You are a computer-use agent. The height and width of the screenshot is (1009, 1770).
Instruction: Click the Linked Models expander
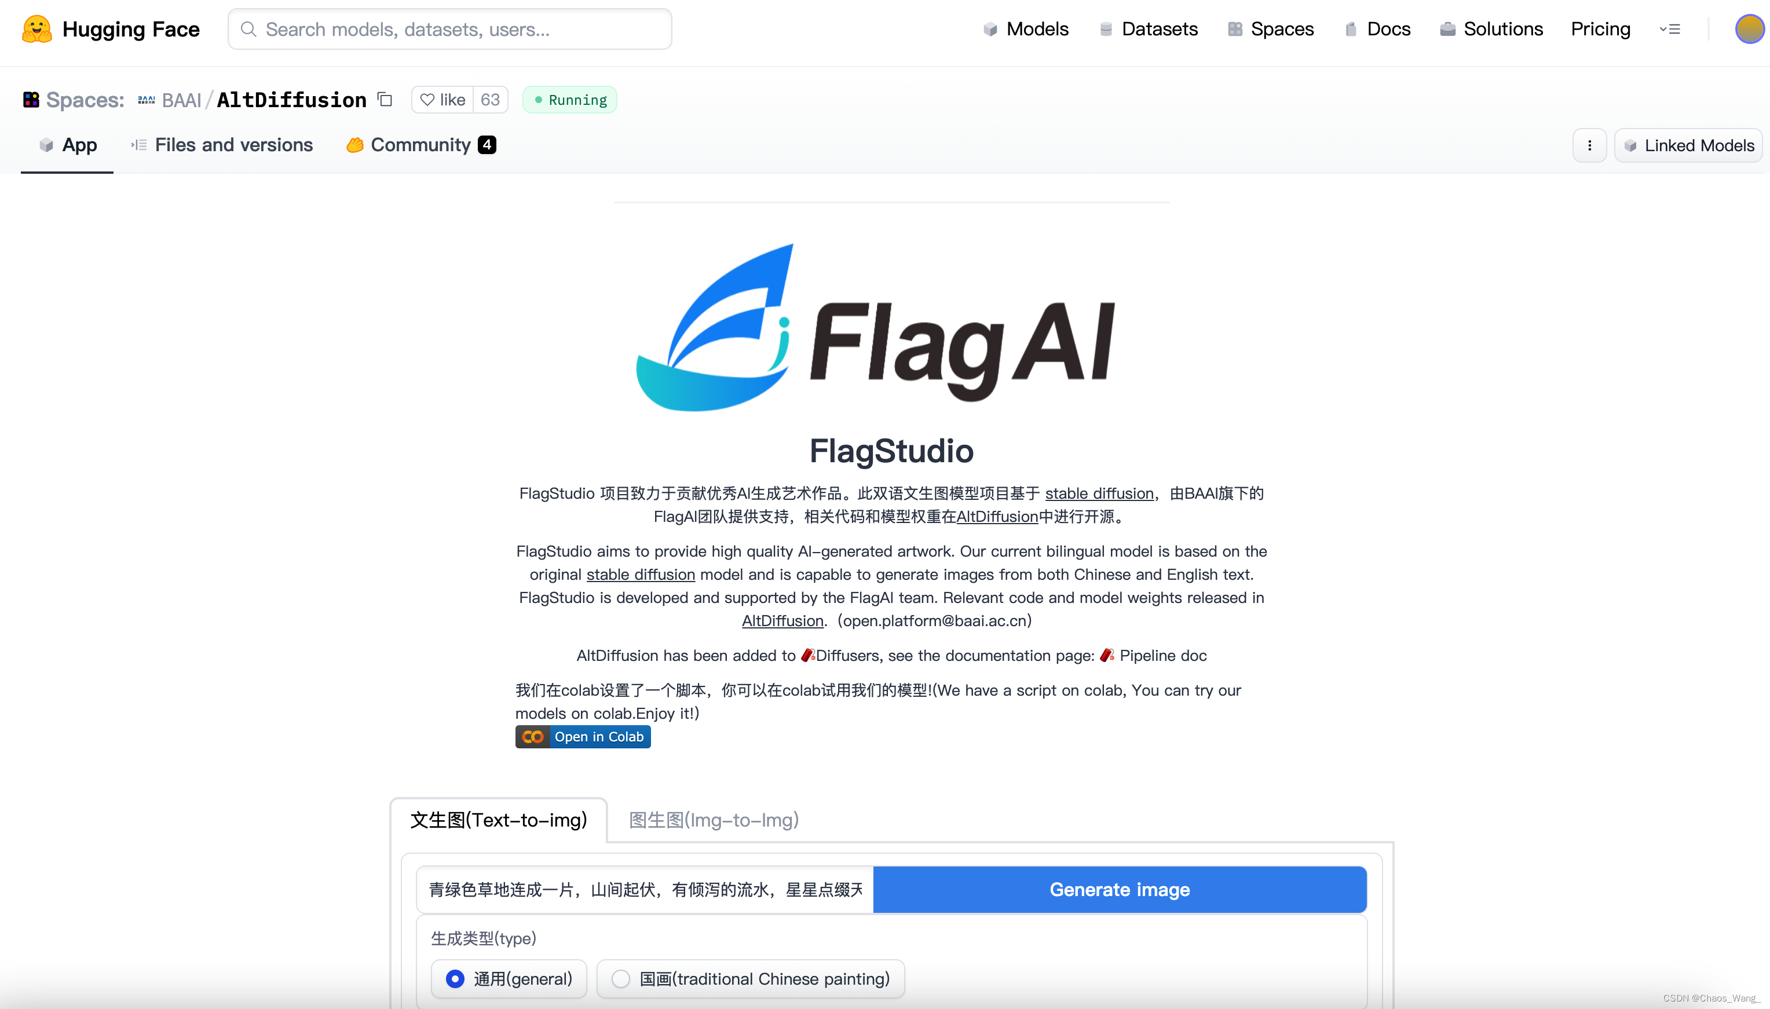[x=1689, y=145]
